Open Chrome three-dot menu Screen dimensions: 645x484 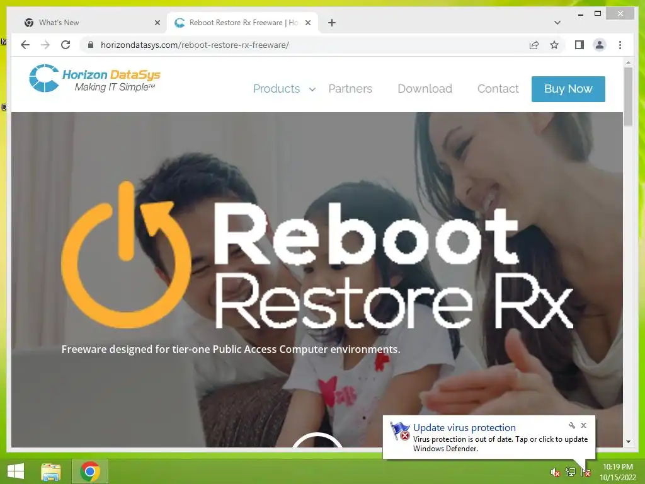620,45
